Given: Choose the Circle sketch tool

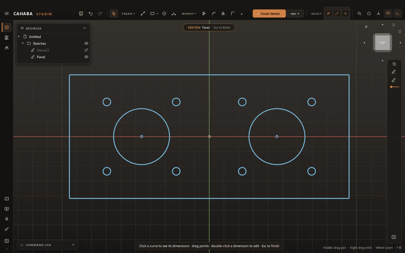Looking at the screenshot, I should 164,13.
